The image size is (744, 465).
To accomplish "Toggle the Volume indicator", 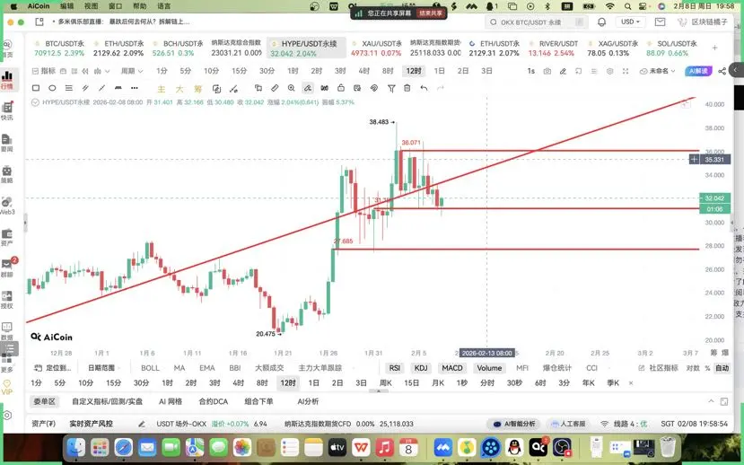I will (x=489, y=368).
